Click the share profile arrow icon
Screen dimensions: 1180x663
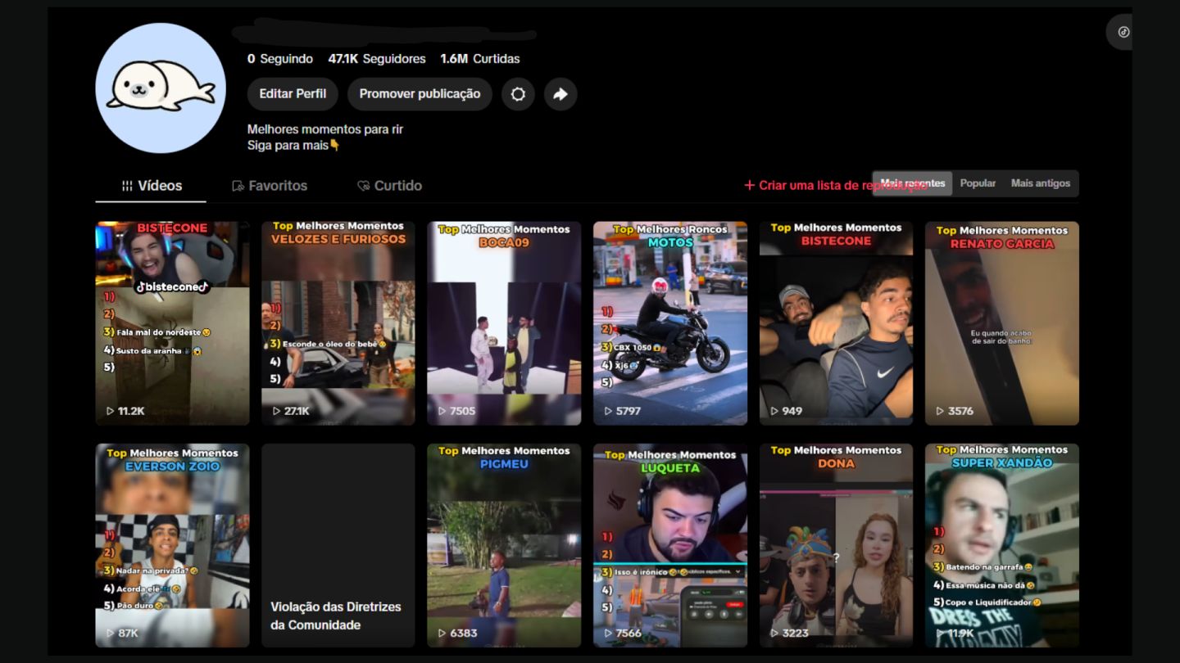tap(560, 94)
